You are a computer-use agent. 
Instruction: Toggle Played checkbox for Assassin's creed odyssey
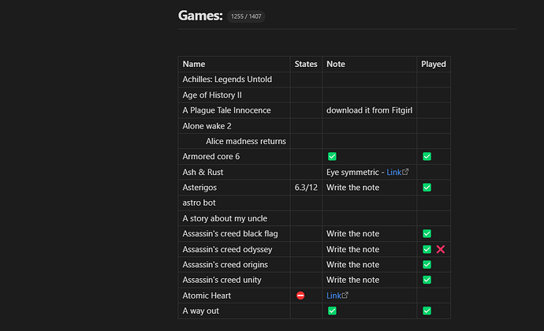pos(427,249)
